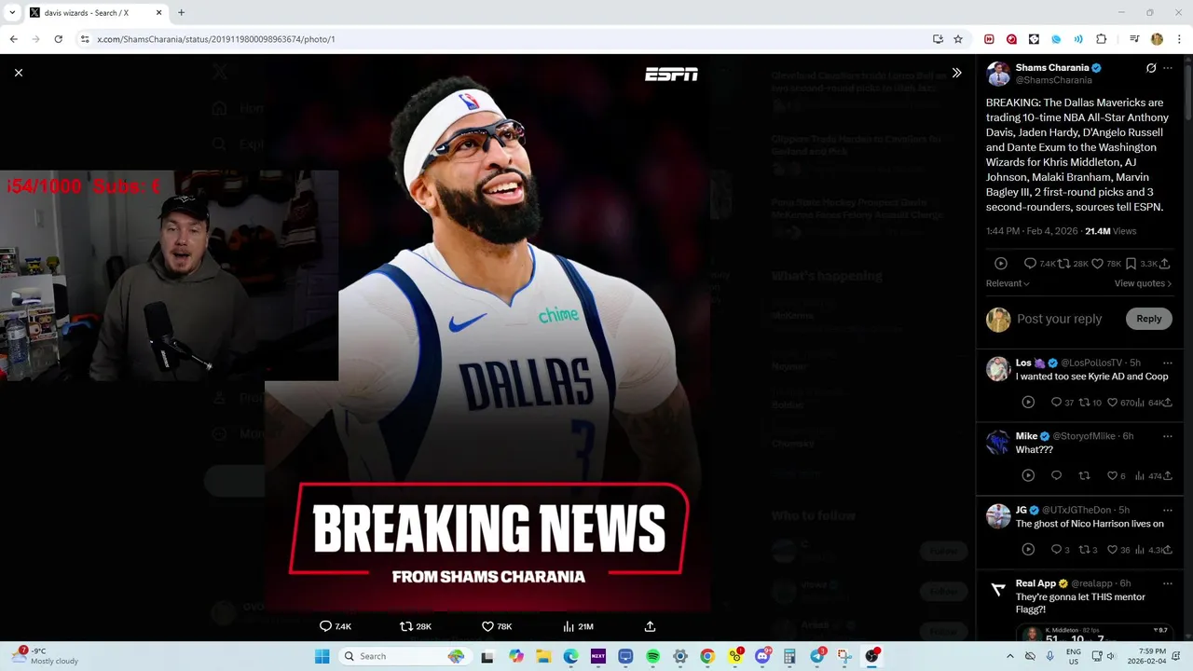This screenshot has width=1193, height=671.
Task: View 21M analytics icon below the photo
Action: pos(569,626)
